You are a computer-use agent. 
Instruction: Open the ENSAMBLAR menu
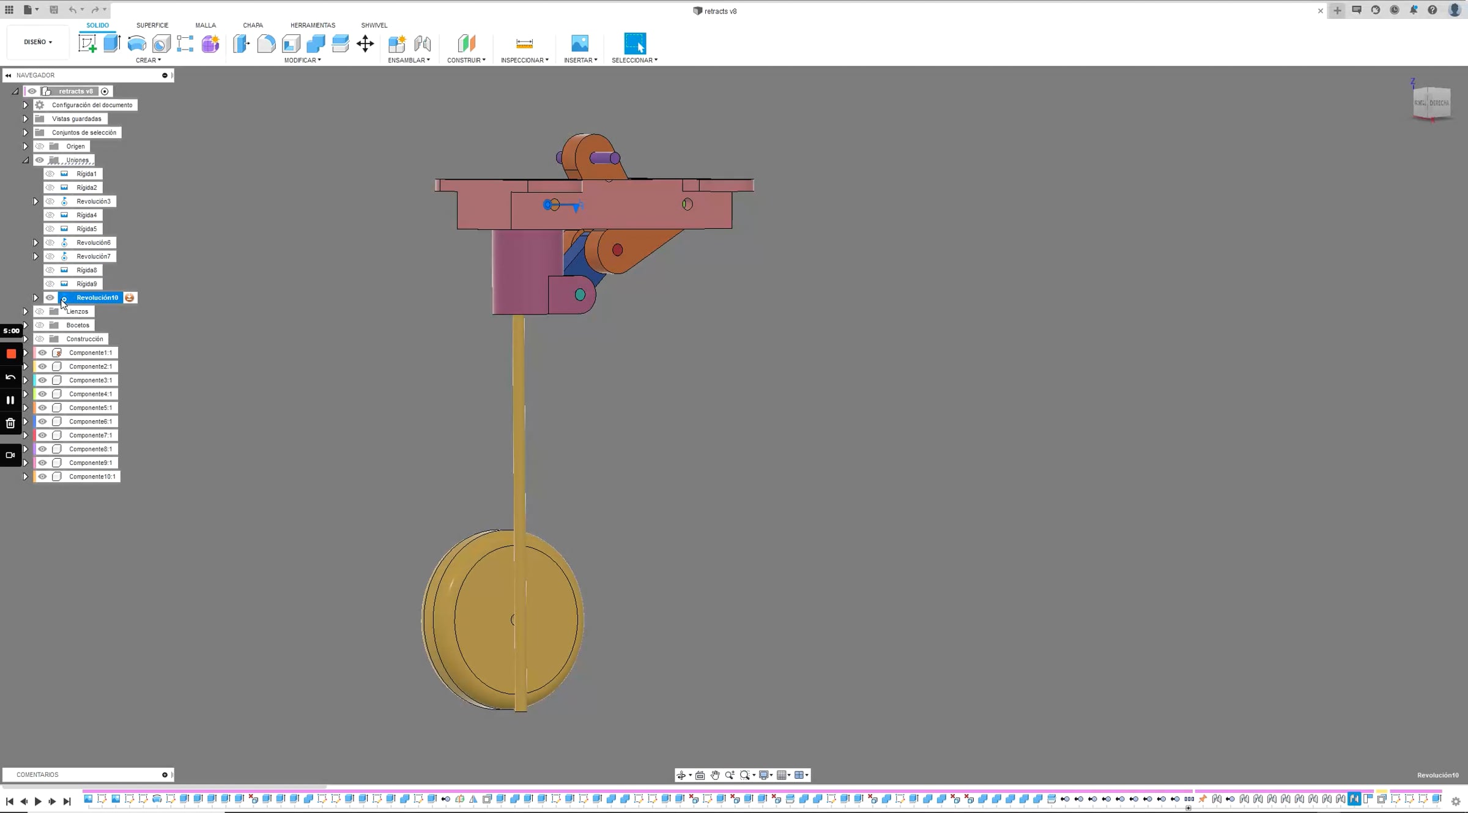coord(409,60)
